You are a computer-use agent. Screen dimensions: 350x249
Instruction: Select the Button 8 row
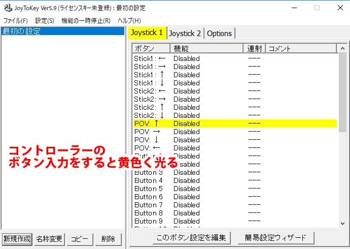point(235,213)
